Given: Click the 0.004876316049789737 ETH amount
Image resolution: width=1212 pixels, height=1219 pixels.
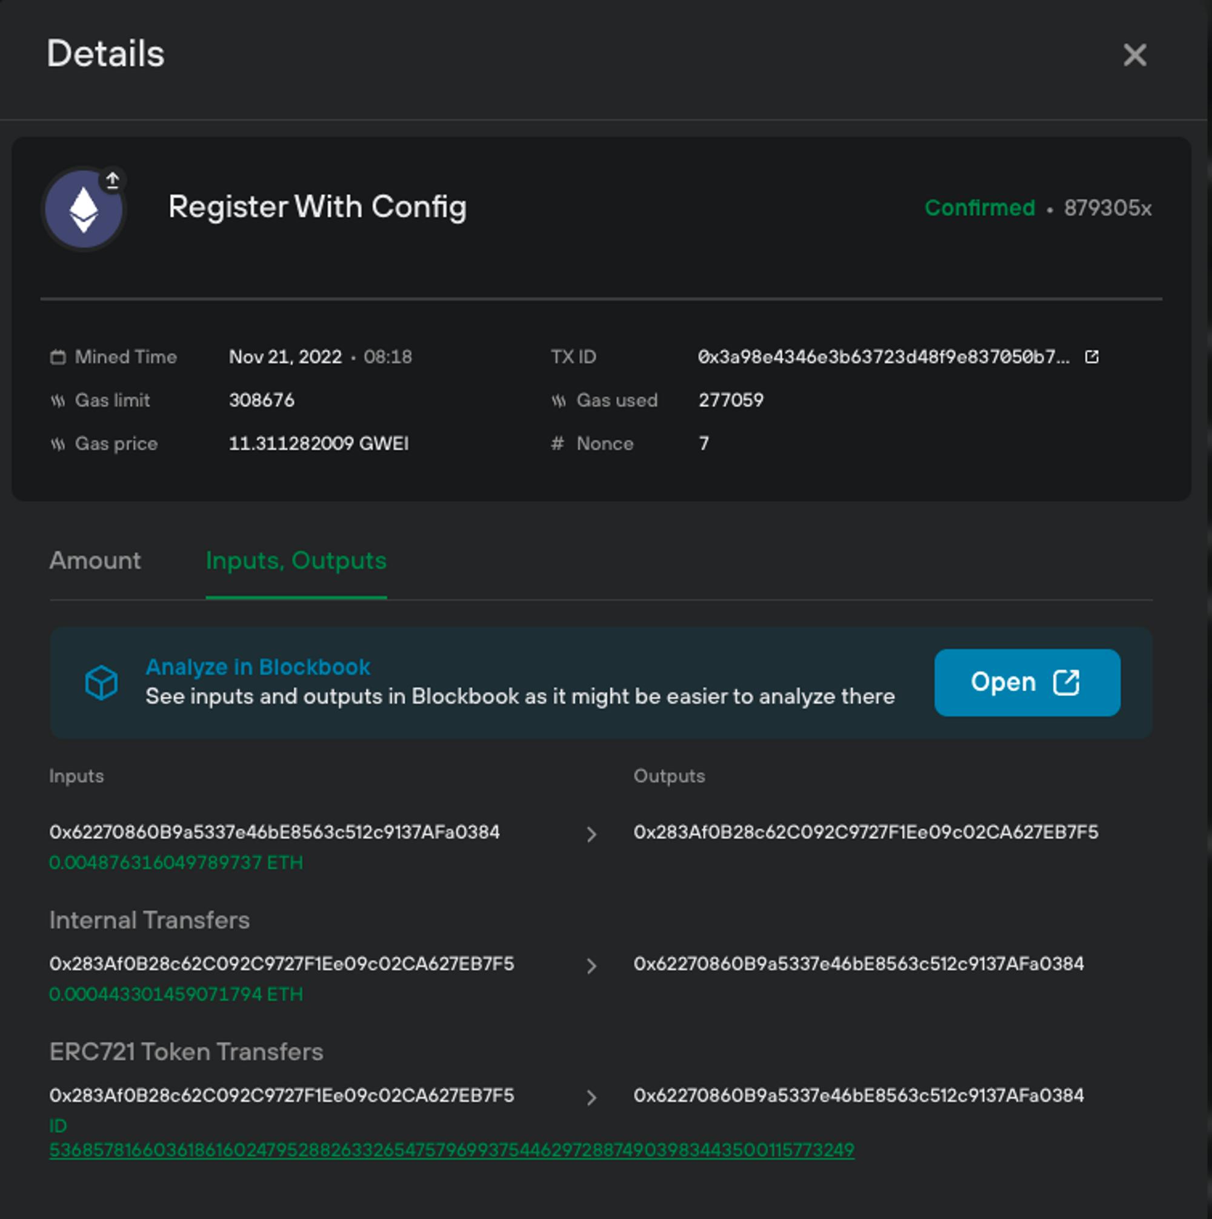Looking at the screenshot, I should click(x=176, y=863).
